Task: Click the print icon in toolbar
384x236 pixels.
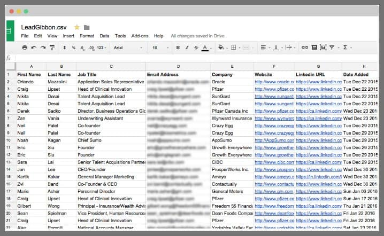Action: tap(25, 48)
